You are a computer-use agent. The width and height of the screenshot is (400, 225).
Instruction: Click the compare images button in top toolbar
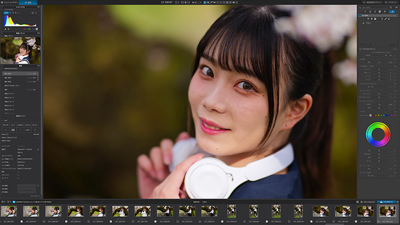(167, 2)
